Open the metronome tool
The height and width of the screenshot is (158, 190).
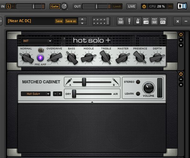pos(138,21)
